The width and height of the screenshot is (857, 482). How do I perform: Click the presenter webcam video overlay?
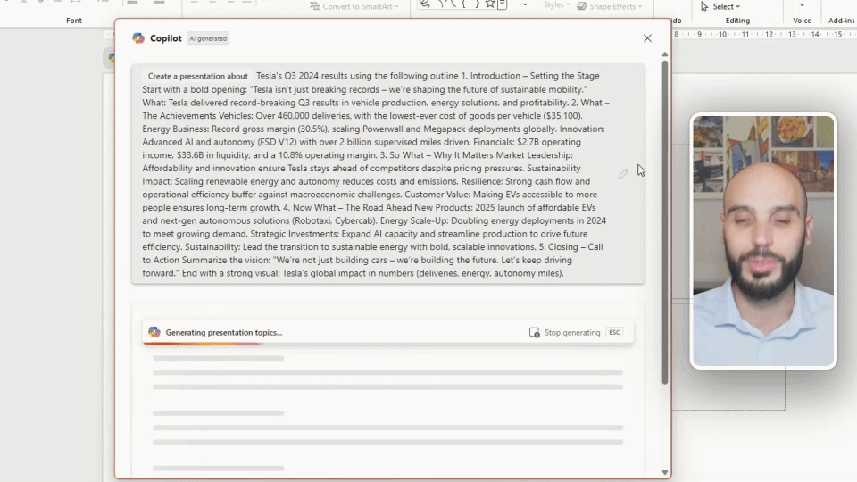click(x=763, y=241)
